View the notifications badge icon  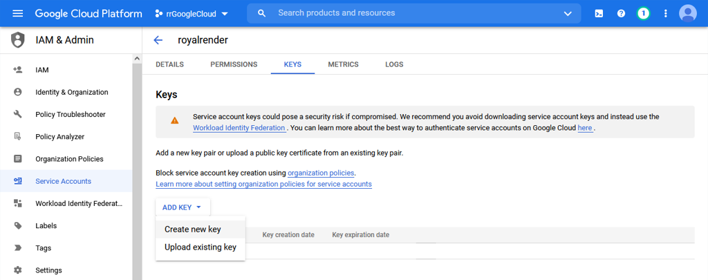coord(643,14)
